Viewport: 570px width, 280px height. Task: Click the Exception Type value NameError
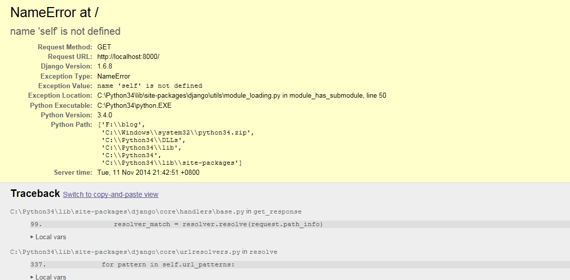(114, 77)
